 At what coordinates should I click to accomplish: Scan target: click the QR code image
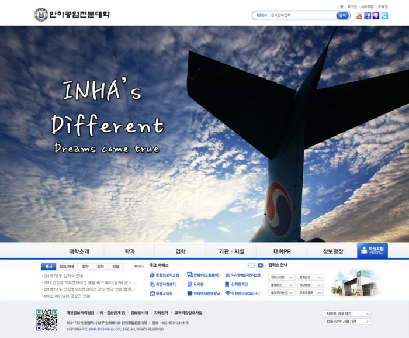(x=47, y=320)
